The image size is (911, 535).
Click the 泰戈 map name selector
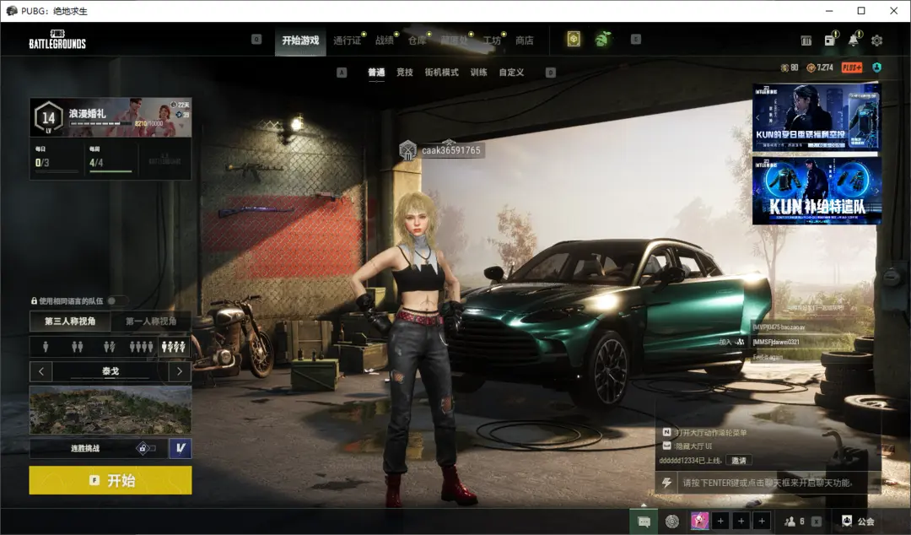[x=111, y=371]
